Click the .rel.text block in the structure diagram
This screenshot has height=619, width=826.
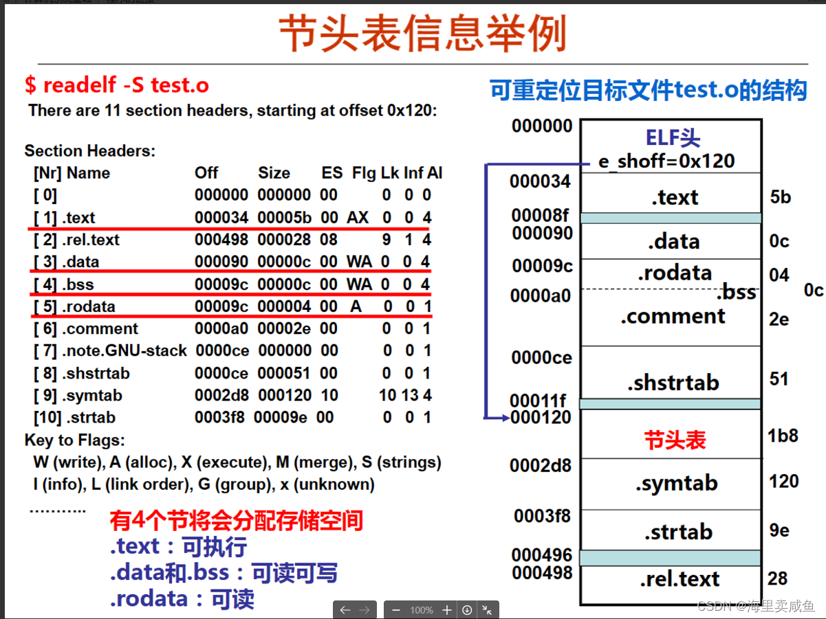click(671, 584)
